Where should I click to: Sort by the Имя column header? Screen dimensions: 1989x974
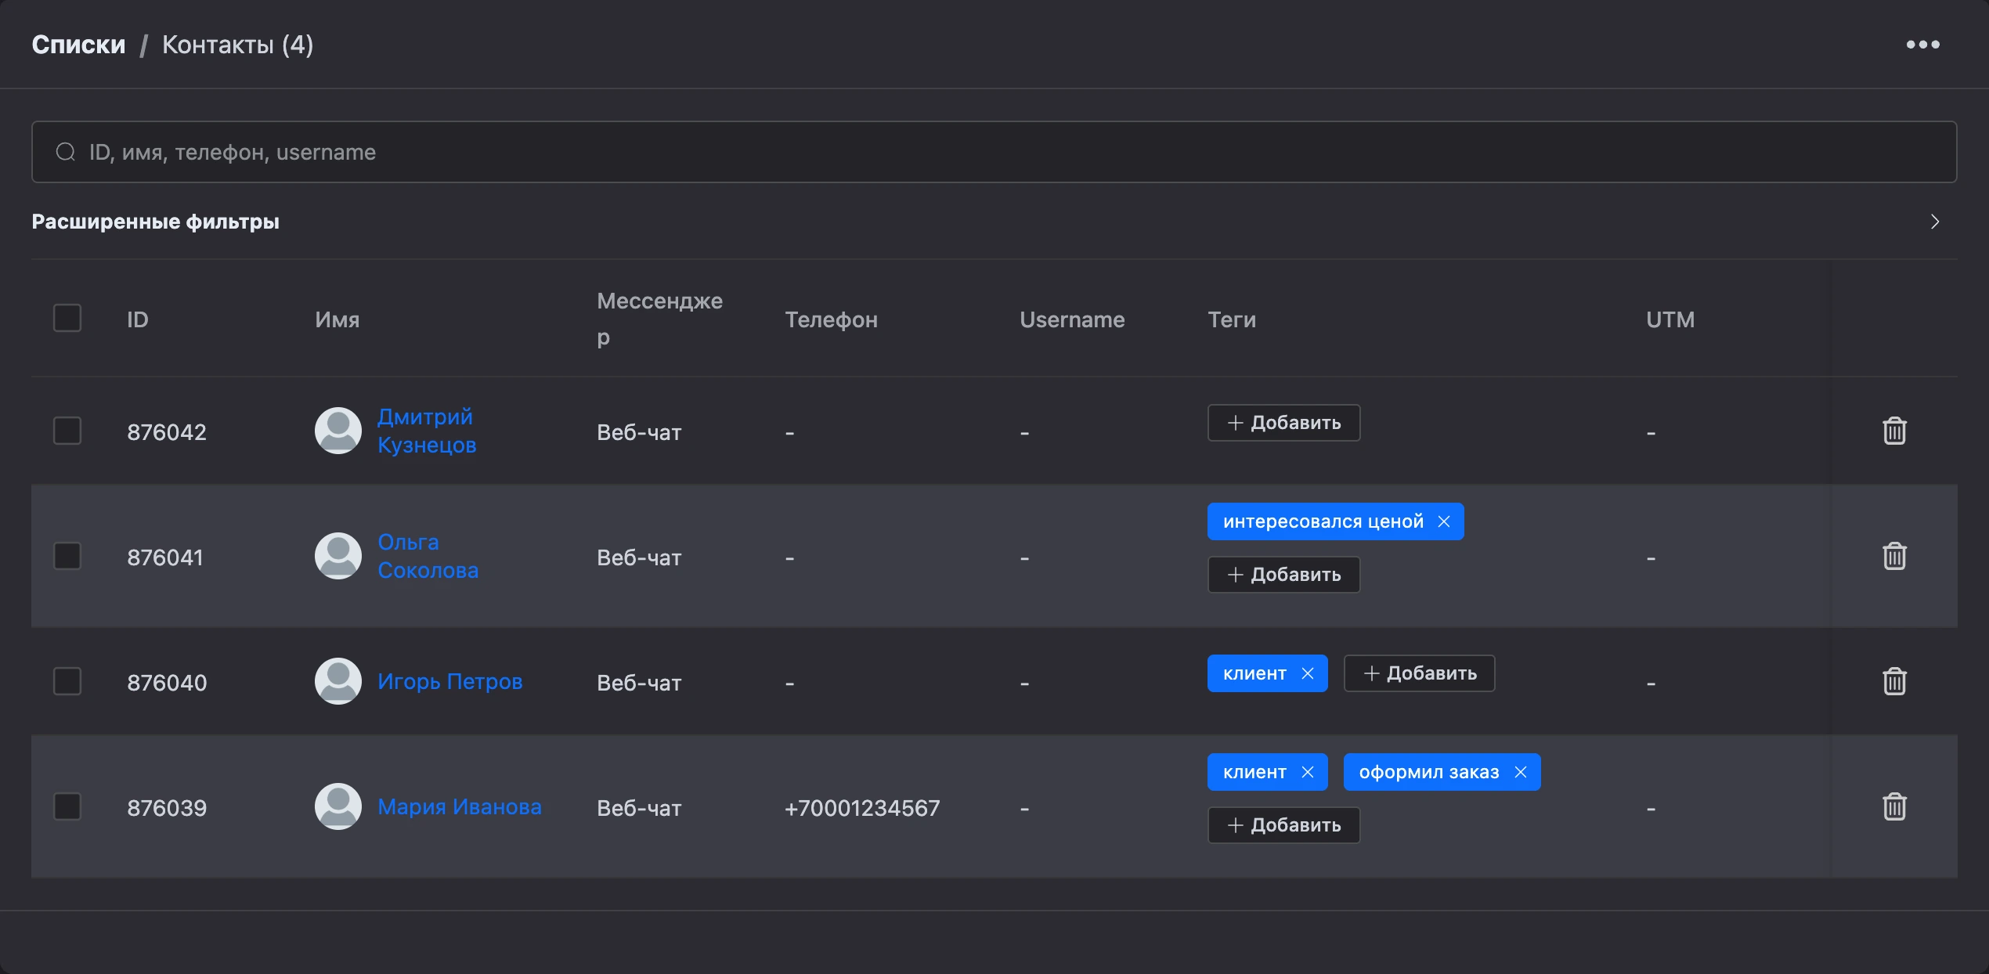(338, 319)
